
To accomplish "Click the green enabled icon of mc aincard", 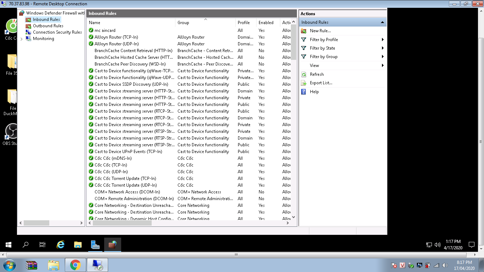I will (x=91, y=30).
